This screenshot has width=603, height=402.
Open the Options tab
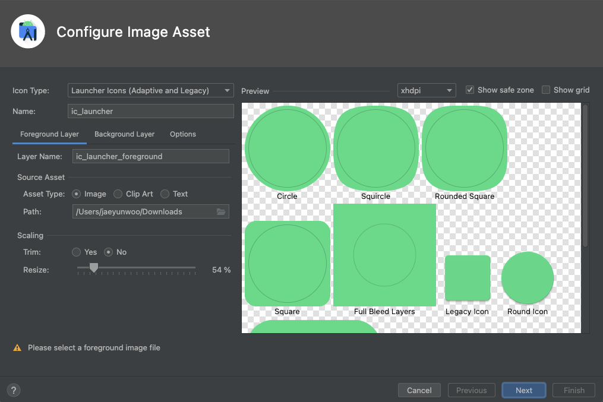[182, 134]
